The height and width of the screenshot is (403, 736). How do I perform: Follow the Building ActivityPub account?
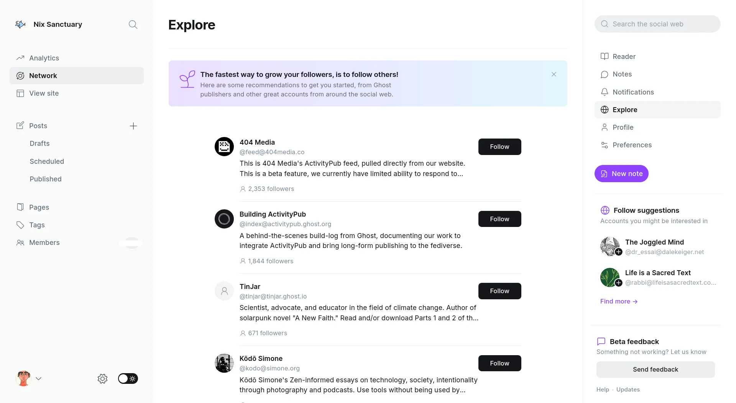pyautogui.click(x=499, y=219)
